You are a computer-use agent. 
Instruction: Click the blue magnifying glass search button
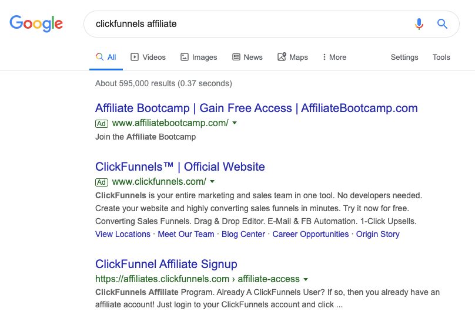point(442,23)
